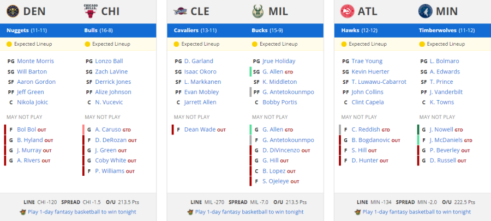Click the Chicago Bulls team logo

tap(91, 11)
